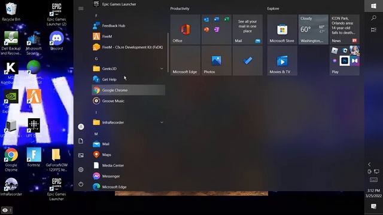Open Groove Music app
Viewport: 383px width, 215px height.
point(129,101)
